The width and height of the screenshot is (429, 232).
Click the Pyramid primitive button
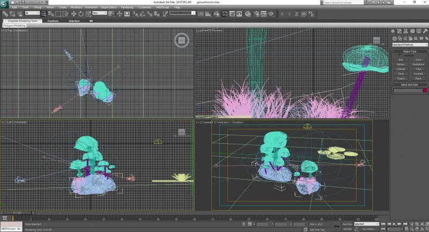click(x=418, y=74)
